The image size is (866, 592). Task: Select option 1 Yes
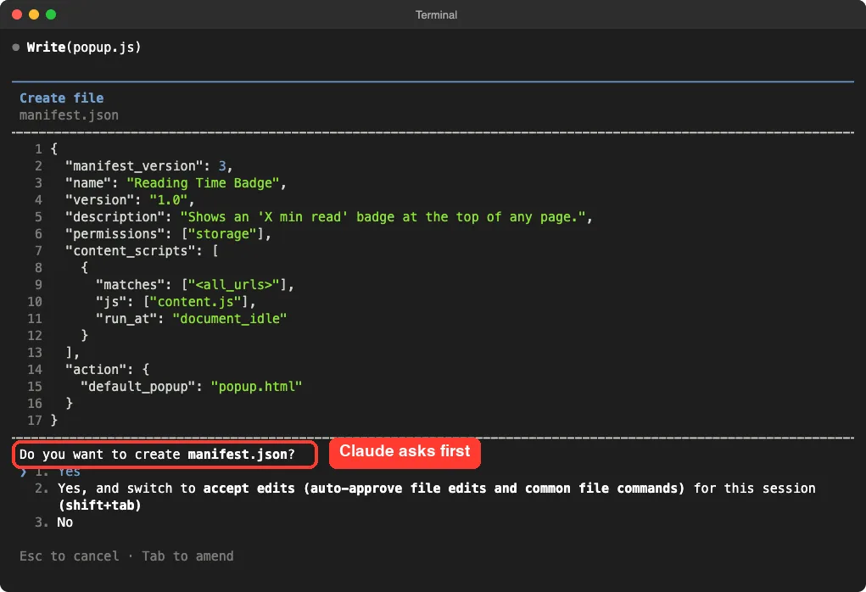pyautogui.click(x=58, y=472)
